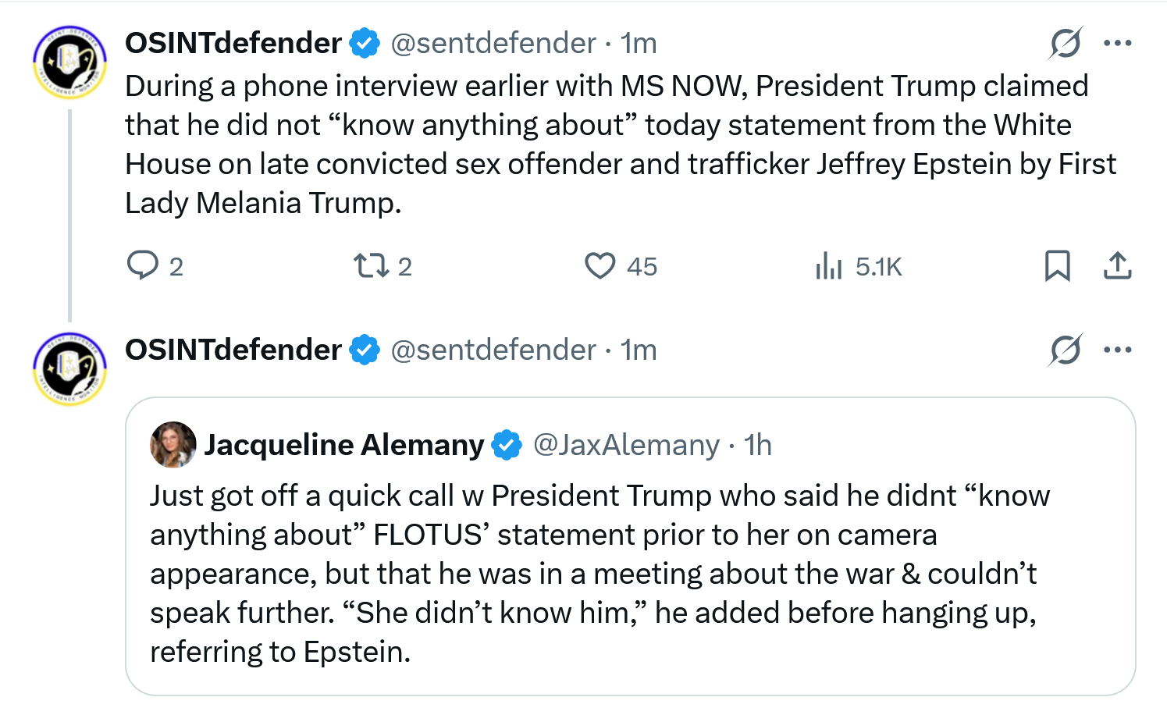Open quoted tweet about FLOTUS' statement
This screenshot has height=722, width=1167.
tap(593, 574)
